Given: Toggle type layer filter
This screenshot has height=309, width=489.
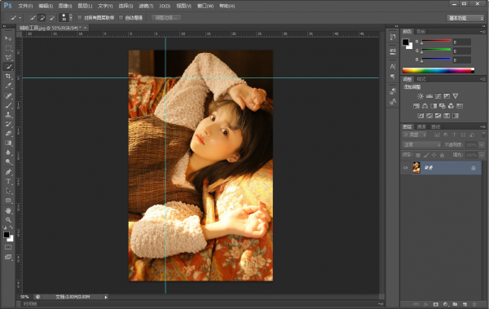Looking at the screenshot, I should tap(455, 135).
